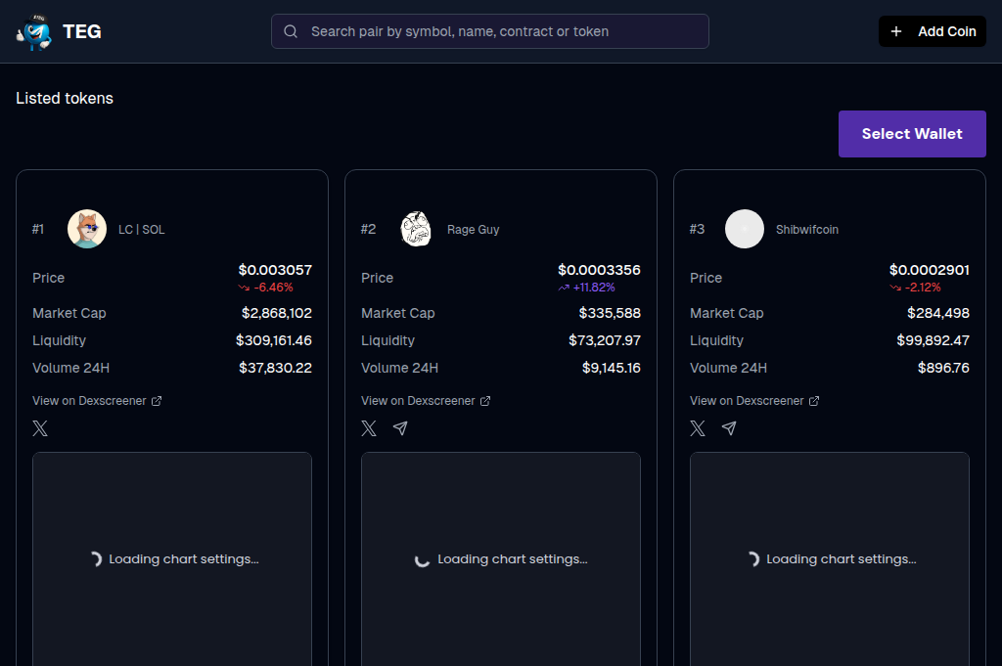
Task: Click the search pair input field
Action: pyautogui.click(x=489, y=31)
